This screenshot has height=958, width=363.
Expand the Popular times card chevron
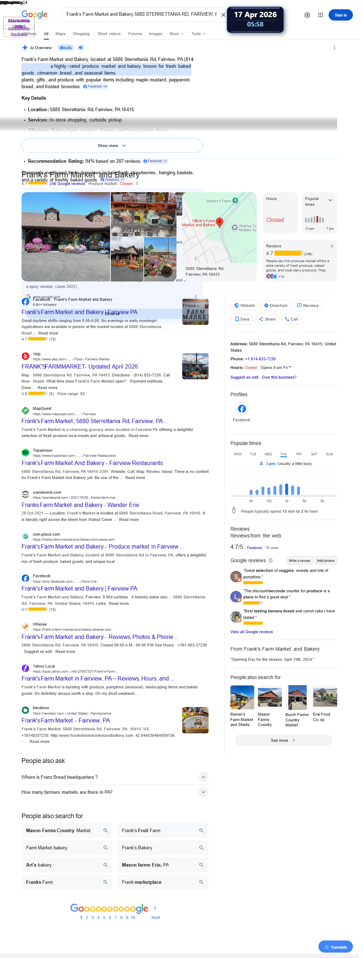[330, 200]
